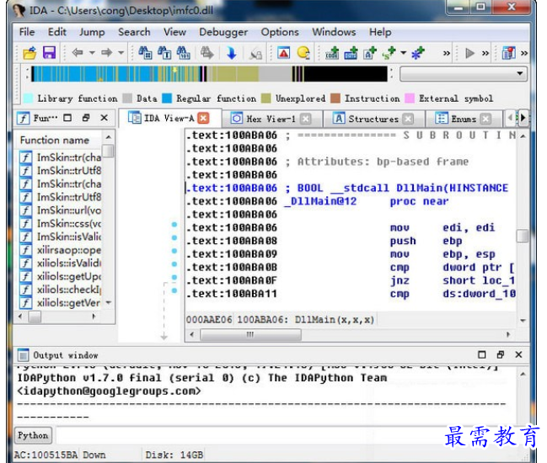The width and height of the screenshot is (547, 463).
Task: Click the blue asterisk with plus icon
Action: click(417, 53)
